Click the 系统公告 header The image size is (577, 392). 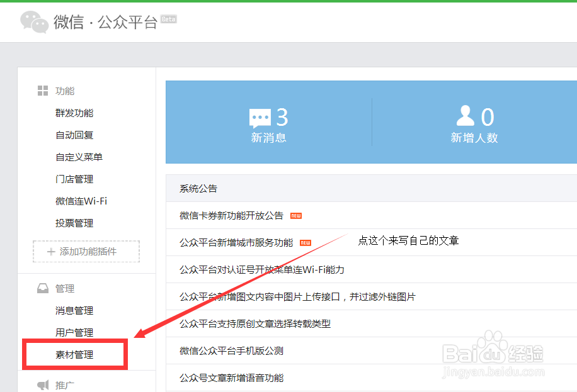pos(198,189)
